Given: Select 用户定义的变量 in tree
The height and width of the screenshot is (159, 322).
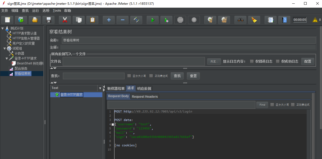Looking at the screenshot, I should (24, 43).
